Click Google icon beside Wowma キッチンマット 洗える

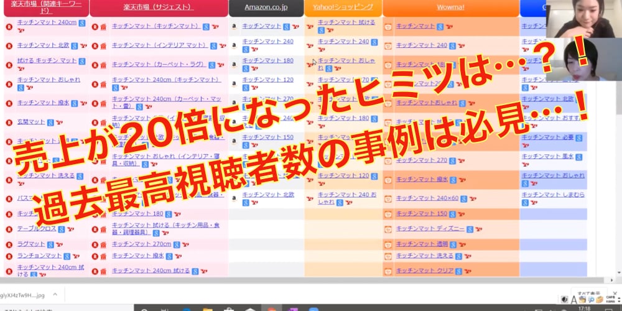458,256
